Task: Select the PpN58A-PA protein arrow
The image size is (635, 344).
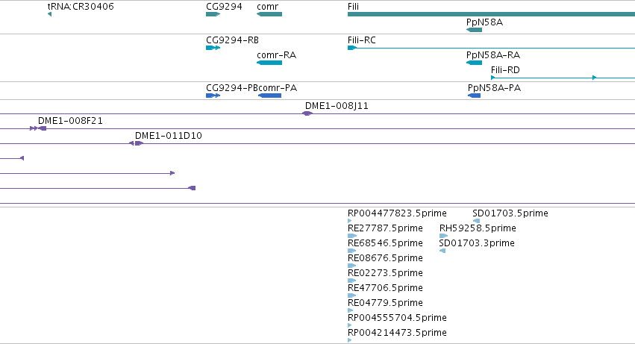Action: pyautogui.click(x=475, y=96)
